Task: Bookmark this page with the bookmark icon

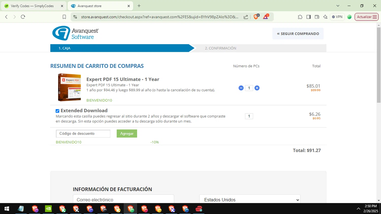Action: pos(64,17)
